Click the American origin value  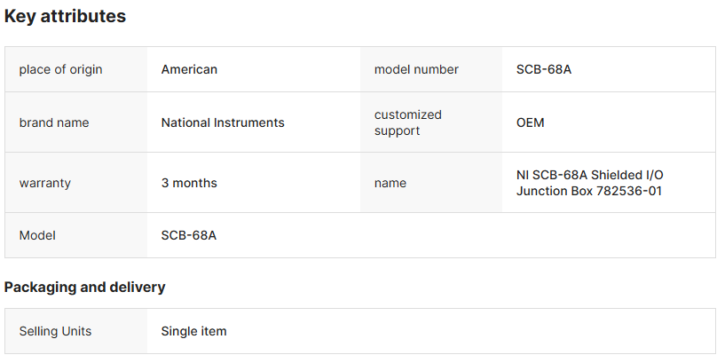click(x=189, y=69)
